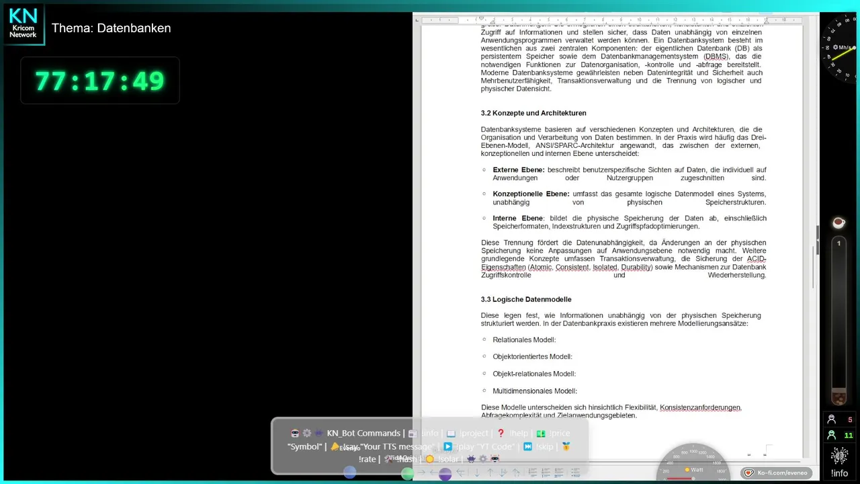Click the "Thema: Datenbanken" title

coord(112,28)
